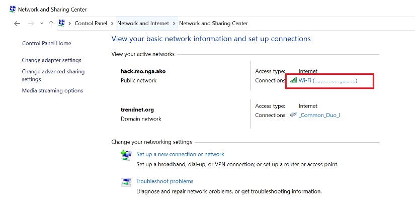Click the Troubleshoot problems icon
Image resolution: width=415 pixels, height=219 pixels.
click(x=126, y=182)
